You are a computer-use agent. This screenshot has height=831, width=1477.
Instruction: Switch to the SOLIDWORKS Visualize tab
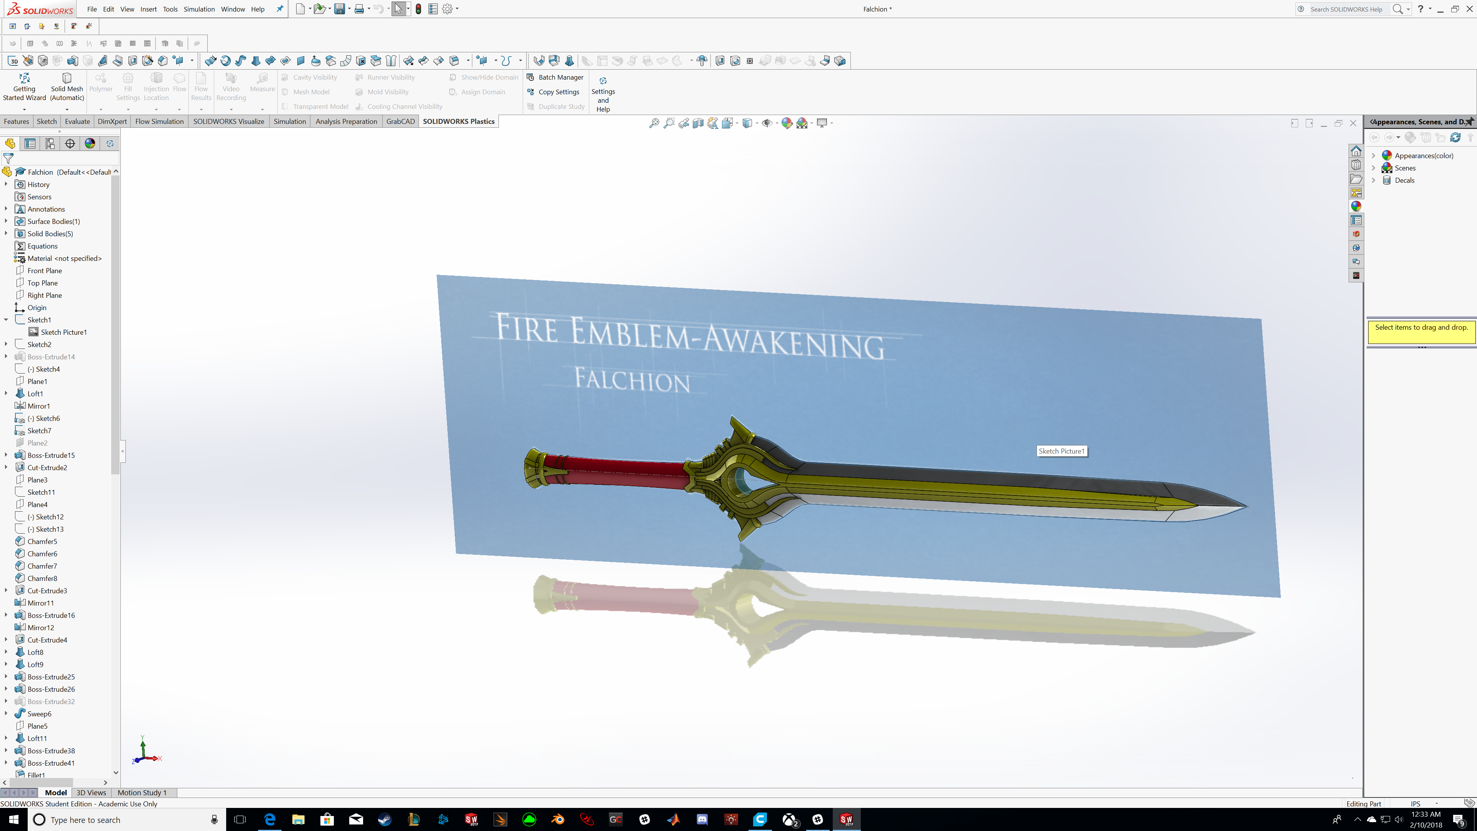point(229,122)
